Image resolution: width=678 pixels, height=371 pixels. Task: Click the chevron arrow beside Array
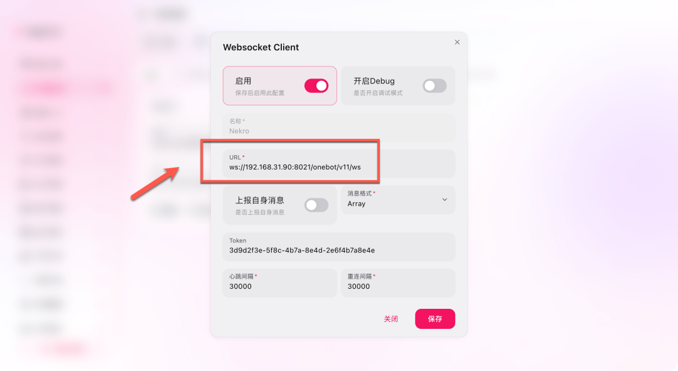(444, 200)
